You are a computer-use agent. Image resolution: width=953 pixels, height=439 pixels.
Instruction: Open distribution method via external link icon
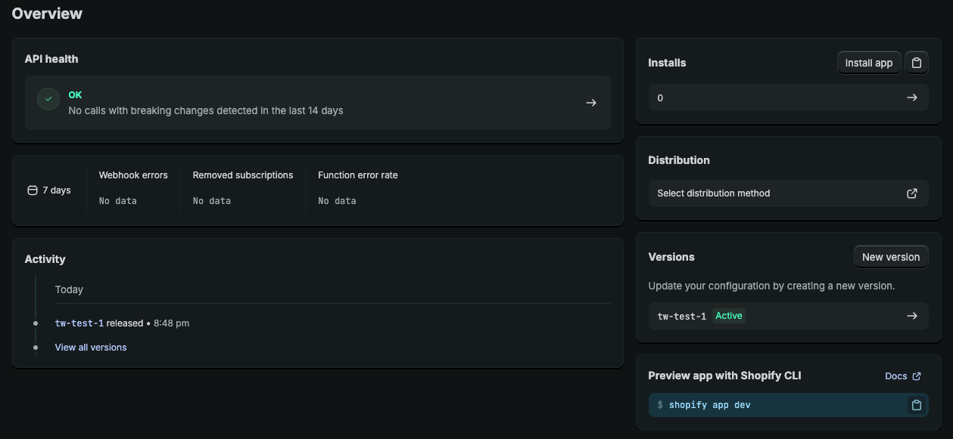912,193
